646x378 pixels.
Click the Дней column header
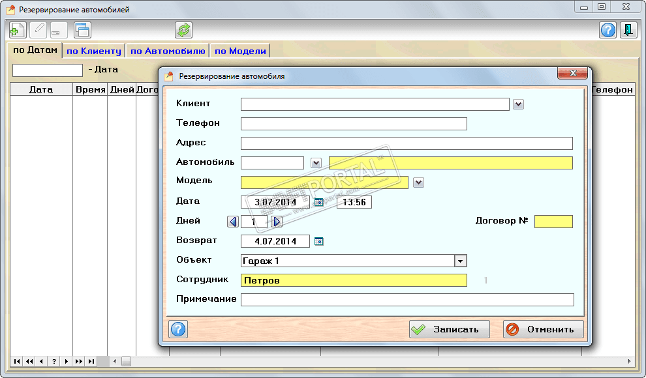[122, 89]
